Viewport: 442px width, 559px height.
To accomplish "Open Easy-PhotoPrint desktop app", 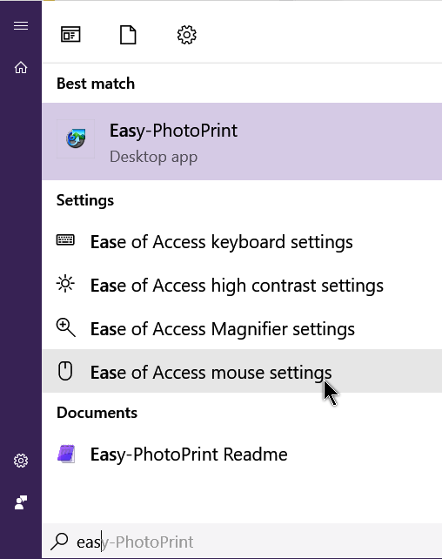I will pos(242,142).
